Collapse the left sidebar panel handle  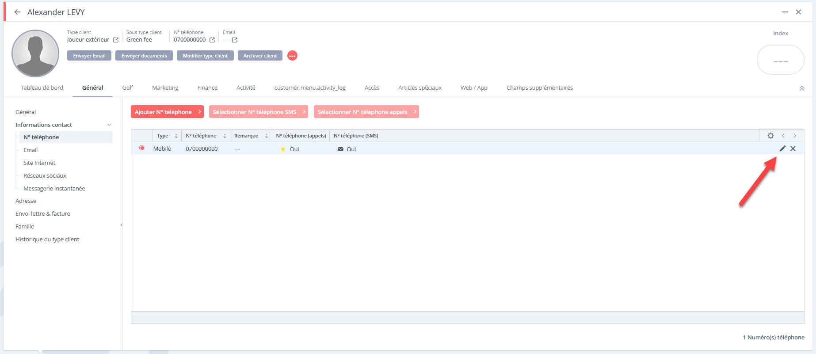coord(121,225)
